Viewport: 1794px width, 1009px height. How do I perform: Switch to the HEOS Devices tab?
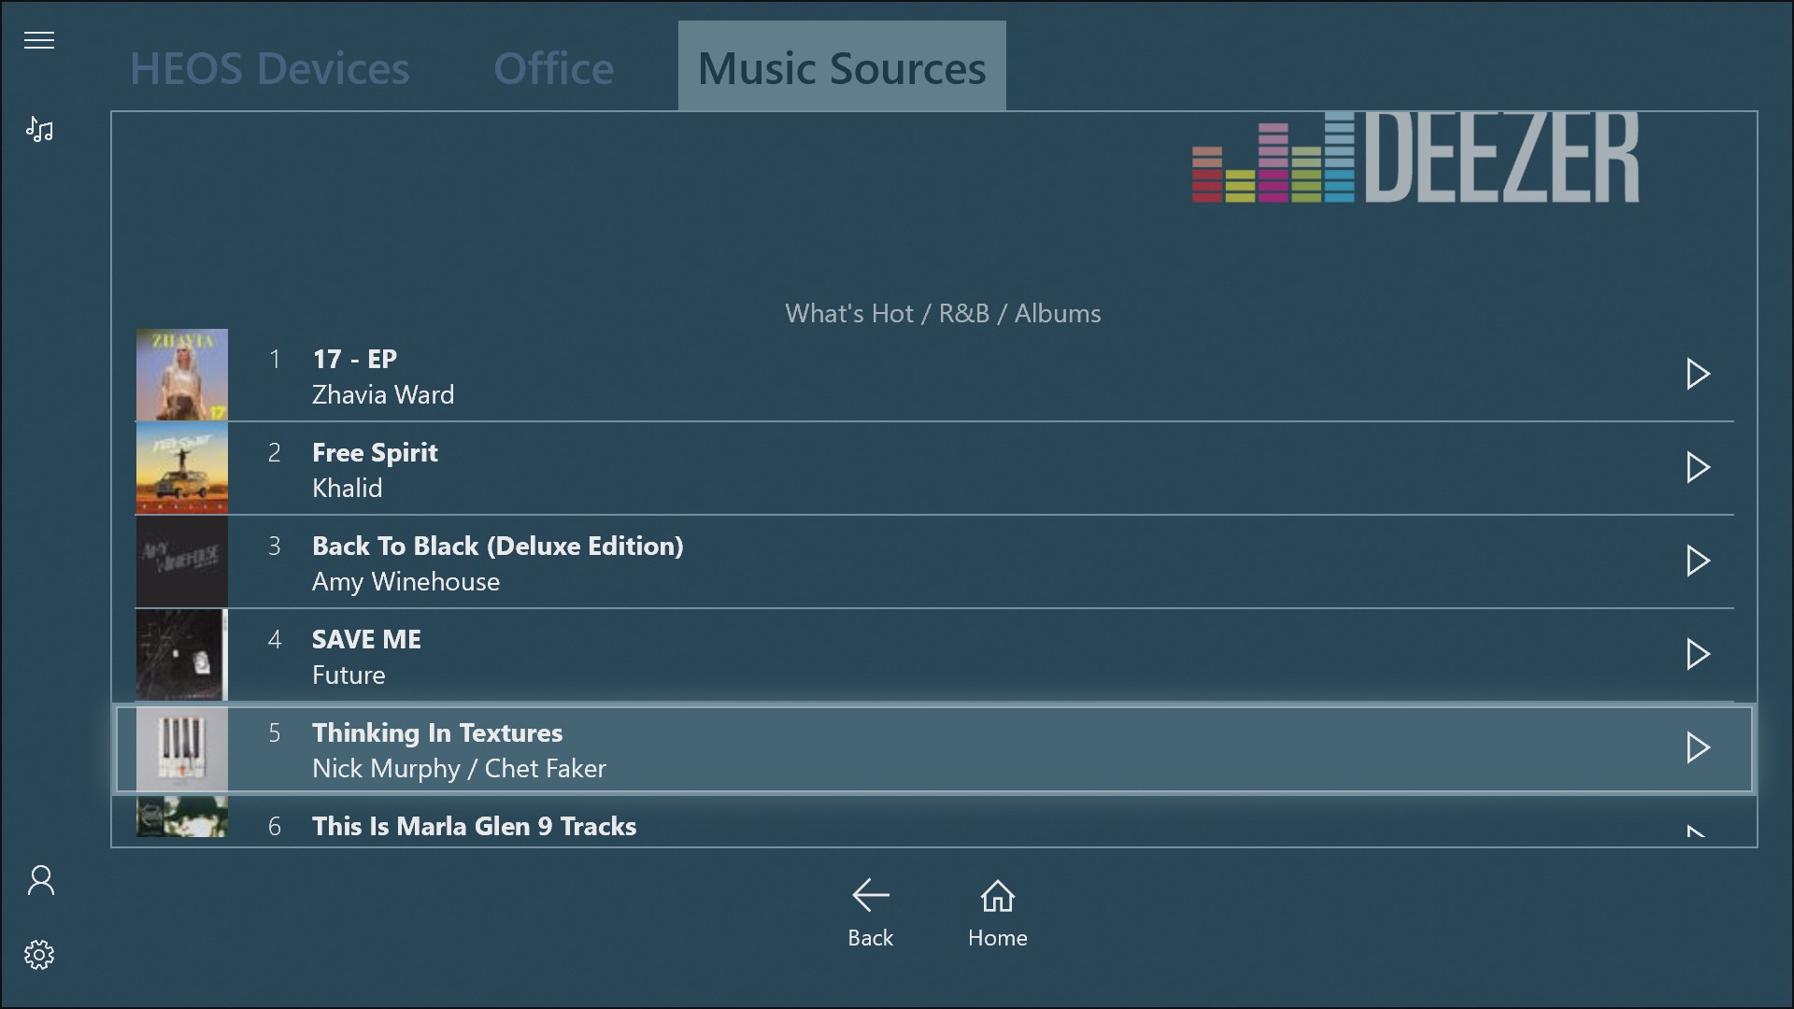pos(269,68)
